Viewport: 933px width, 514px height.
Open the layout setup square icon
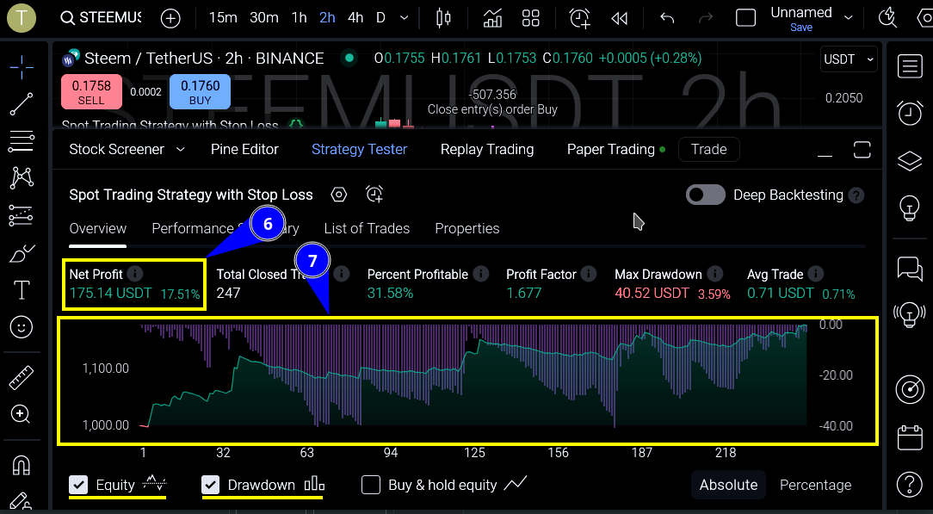(745, 18)
